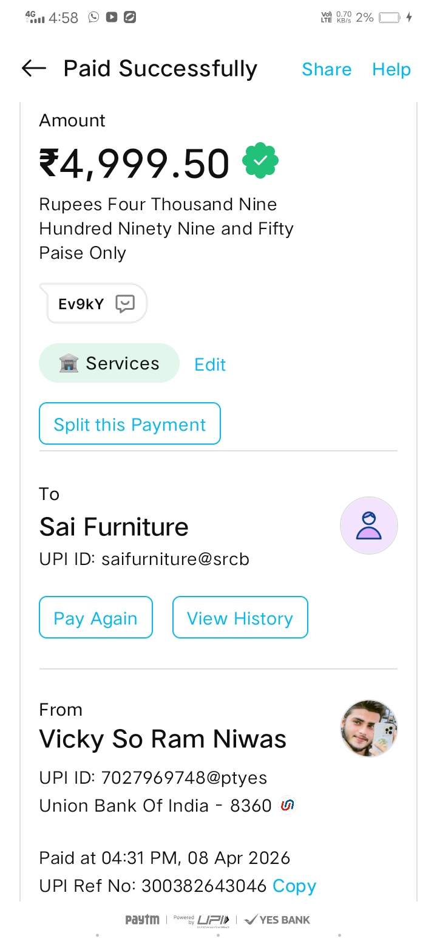Tap the Union Bank of India logo
The image size is (437, 938).
[x=288, y=806]
